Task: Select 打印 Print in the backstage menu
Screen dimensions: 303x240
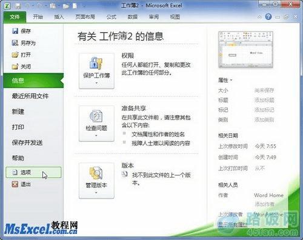Action: point(18,127)
